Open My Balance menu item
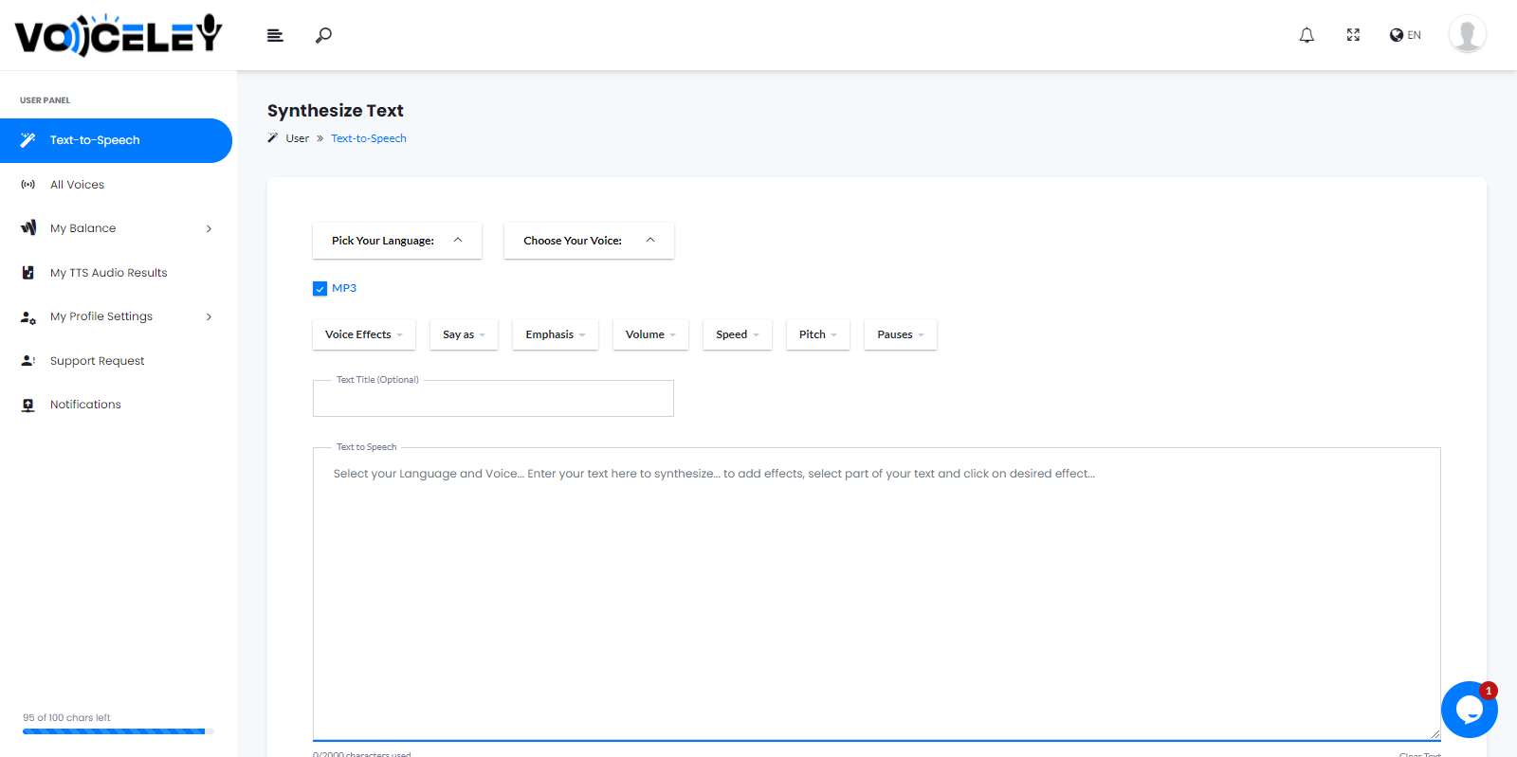1517x757 pixels. [x=116, y=228]
